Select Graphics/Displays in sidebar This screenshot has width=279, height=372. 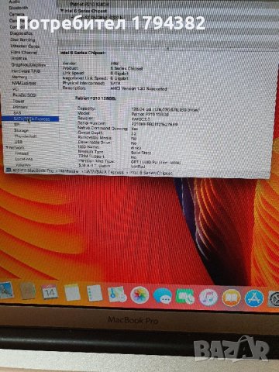point(29,65)
